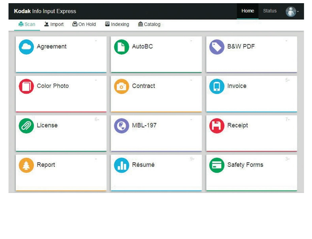Click the red pages icon for Color Photo
This screenshot has width=312, height=239.
pos(26,87)
